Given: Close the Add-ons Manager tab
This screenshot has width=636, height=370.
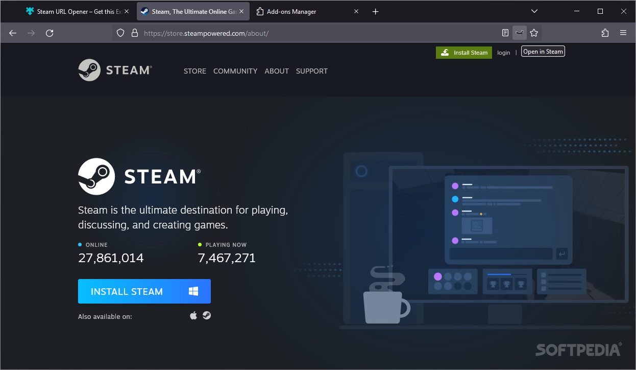Looking at the screenshot, I should pos(356,11).
